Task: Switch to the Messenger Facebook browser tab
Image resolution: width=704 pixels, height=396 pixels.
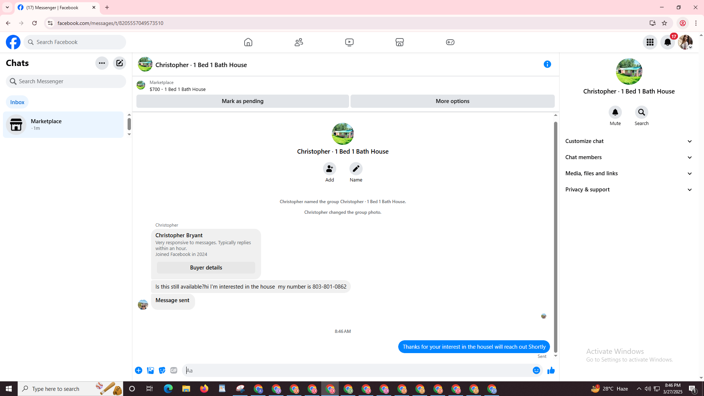Action: (57, 7)
